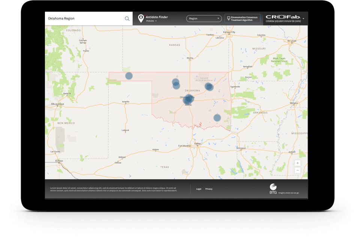Expand the arrow beside the CroFab logo
This screenshot has width=358, height=237.
tap(303, 18)
